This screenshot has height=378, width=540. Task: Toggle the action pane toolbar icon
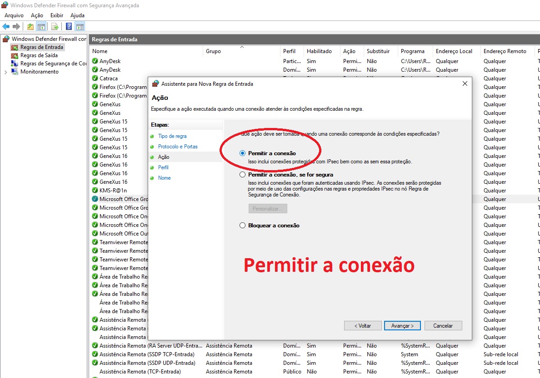(80, 26)
